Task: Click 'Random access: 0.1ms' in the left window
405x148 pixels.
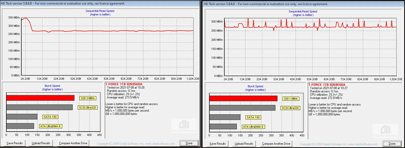Action: coord(121,91)
